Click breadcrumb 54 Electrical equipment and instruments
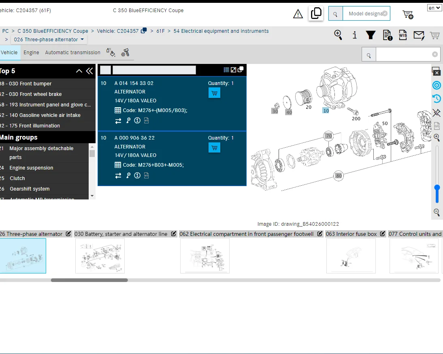Viewport: 443px width, 354px height. pyautogui.click(x=221, y=31)
